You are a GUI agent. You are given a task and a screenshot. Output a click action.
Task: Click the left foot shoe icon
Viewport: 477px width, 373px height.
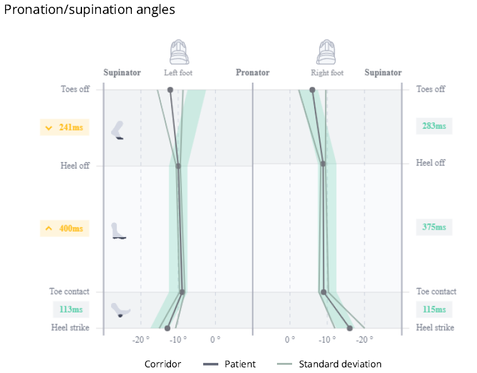click(179, 52)
